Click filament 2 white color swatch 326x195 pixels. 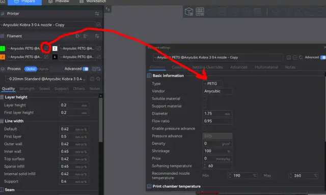click(55, 48)
